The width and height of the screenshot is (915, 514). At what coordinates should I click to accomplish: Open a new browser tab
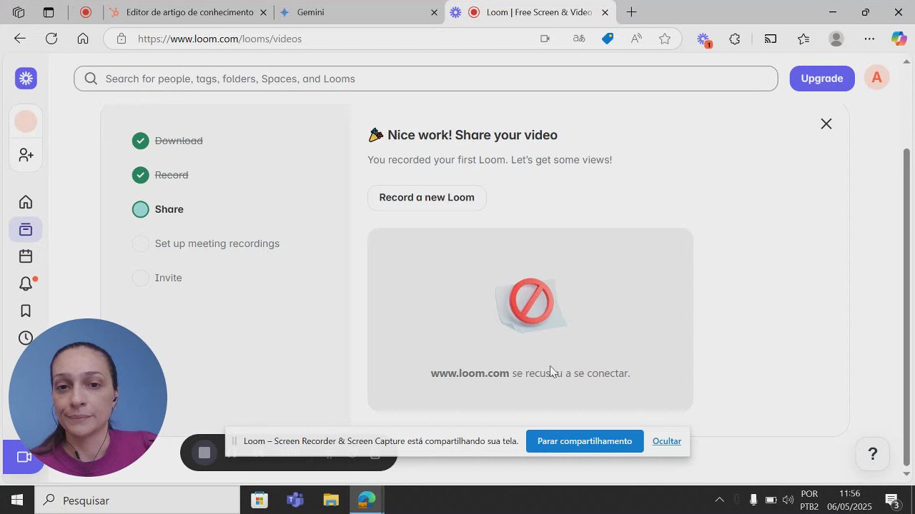631,12
